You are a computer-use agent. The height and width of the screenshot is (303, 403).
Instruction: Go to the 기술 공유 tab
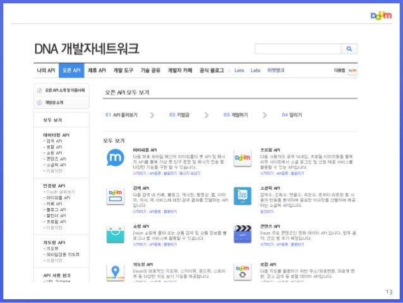[150, 70]
